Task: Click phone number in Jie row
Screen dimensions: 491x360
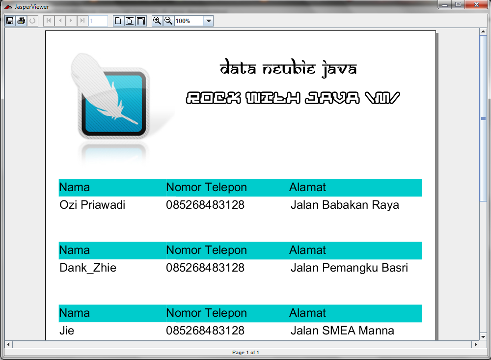Action: coord(205,331)
